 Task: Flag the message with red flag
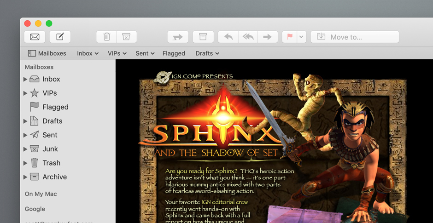pyautogui.click(x=290, y=37)
